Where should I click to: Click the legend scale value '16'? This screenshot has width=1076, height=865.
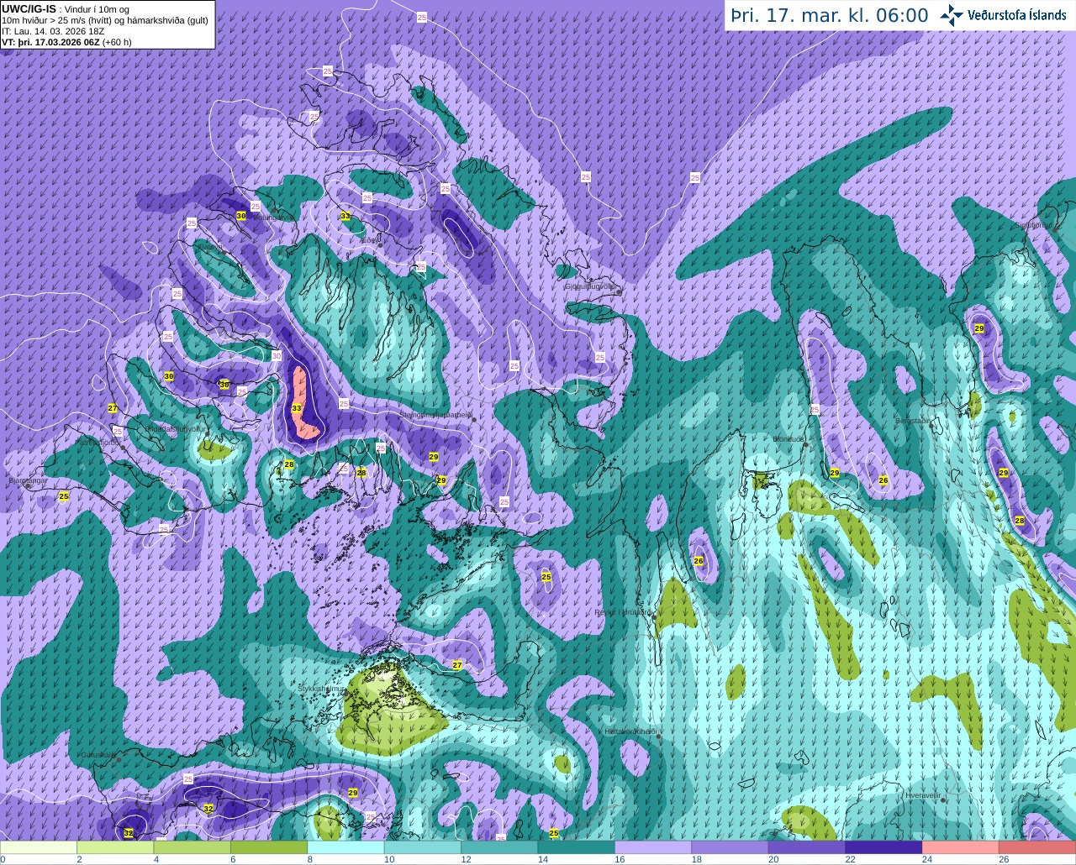[620, 859]
